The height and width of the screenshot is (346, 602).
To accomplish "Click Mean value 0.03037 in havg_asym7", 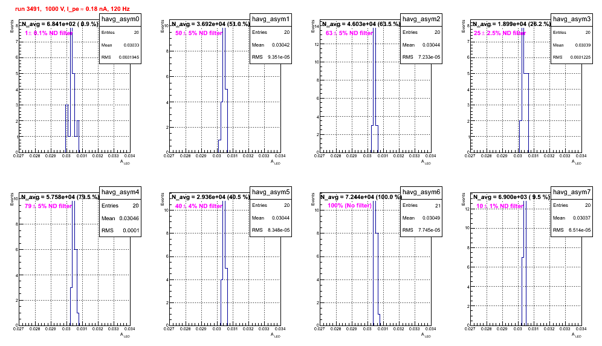I will pos(583,218).
